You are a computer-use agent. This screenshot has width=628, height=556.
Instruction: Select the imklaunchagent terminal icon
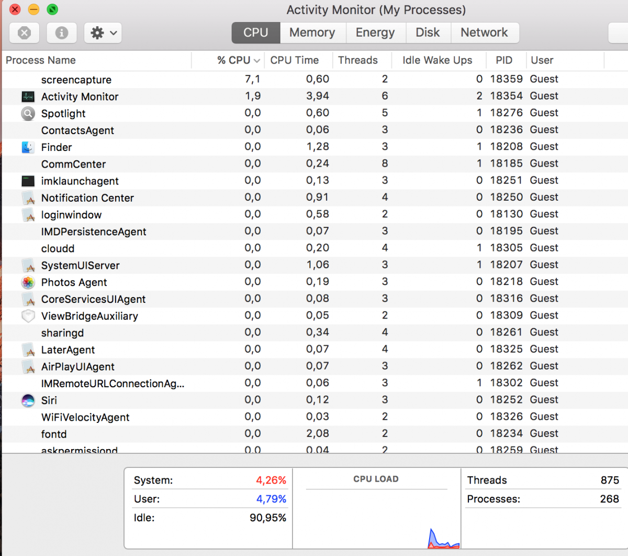pyautogui.click(x=28, y=181)
